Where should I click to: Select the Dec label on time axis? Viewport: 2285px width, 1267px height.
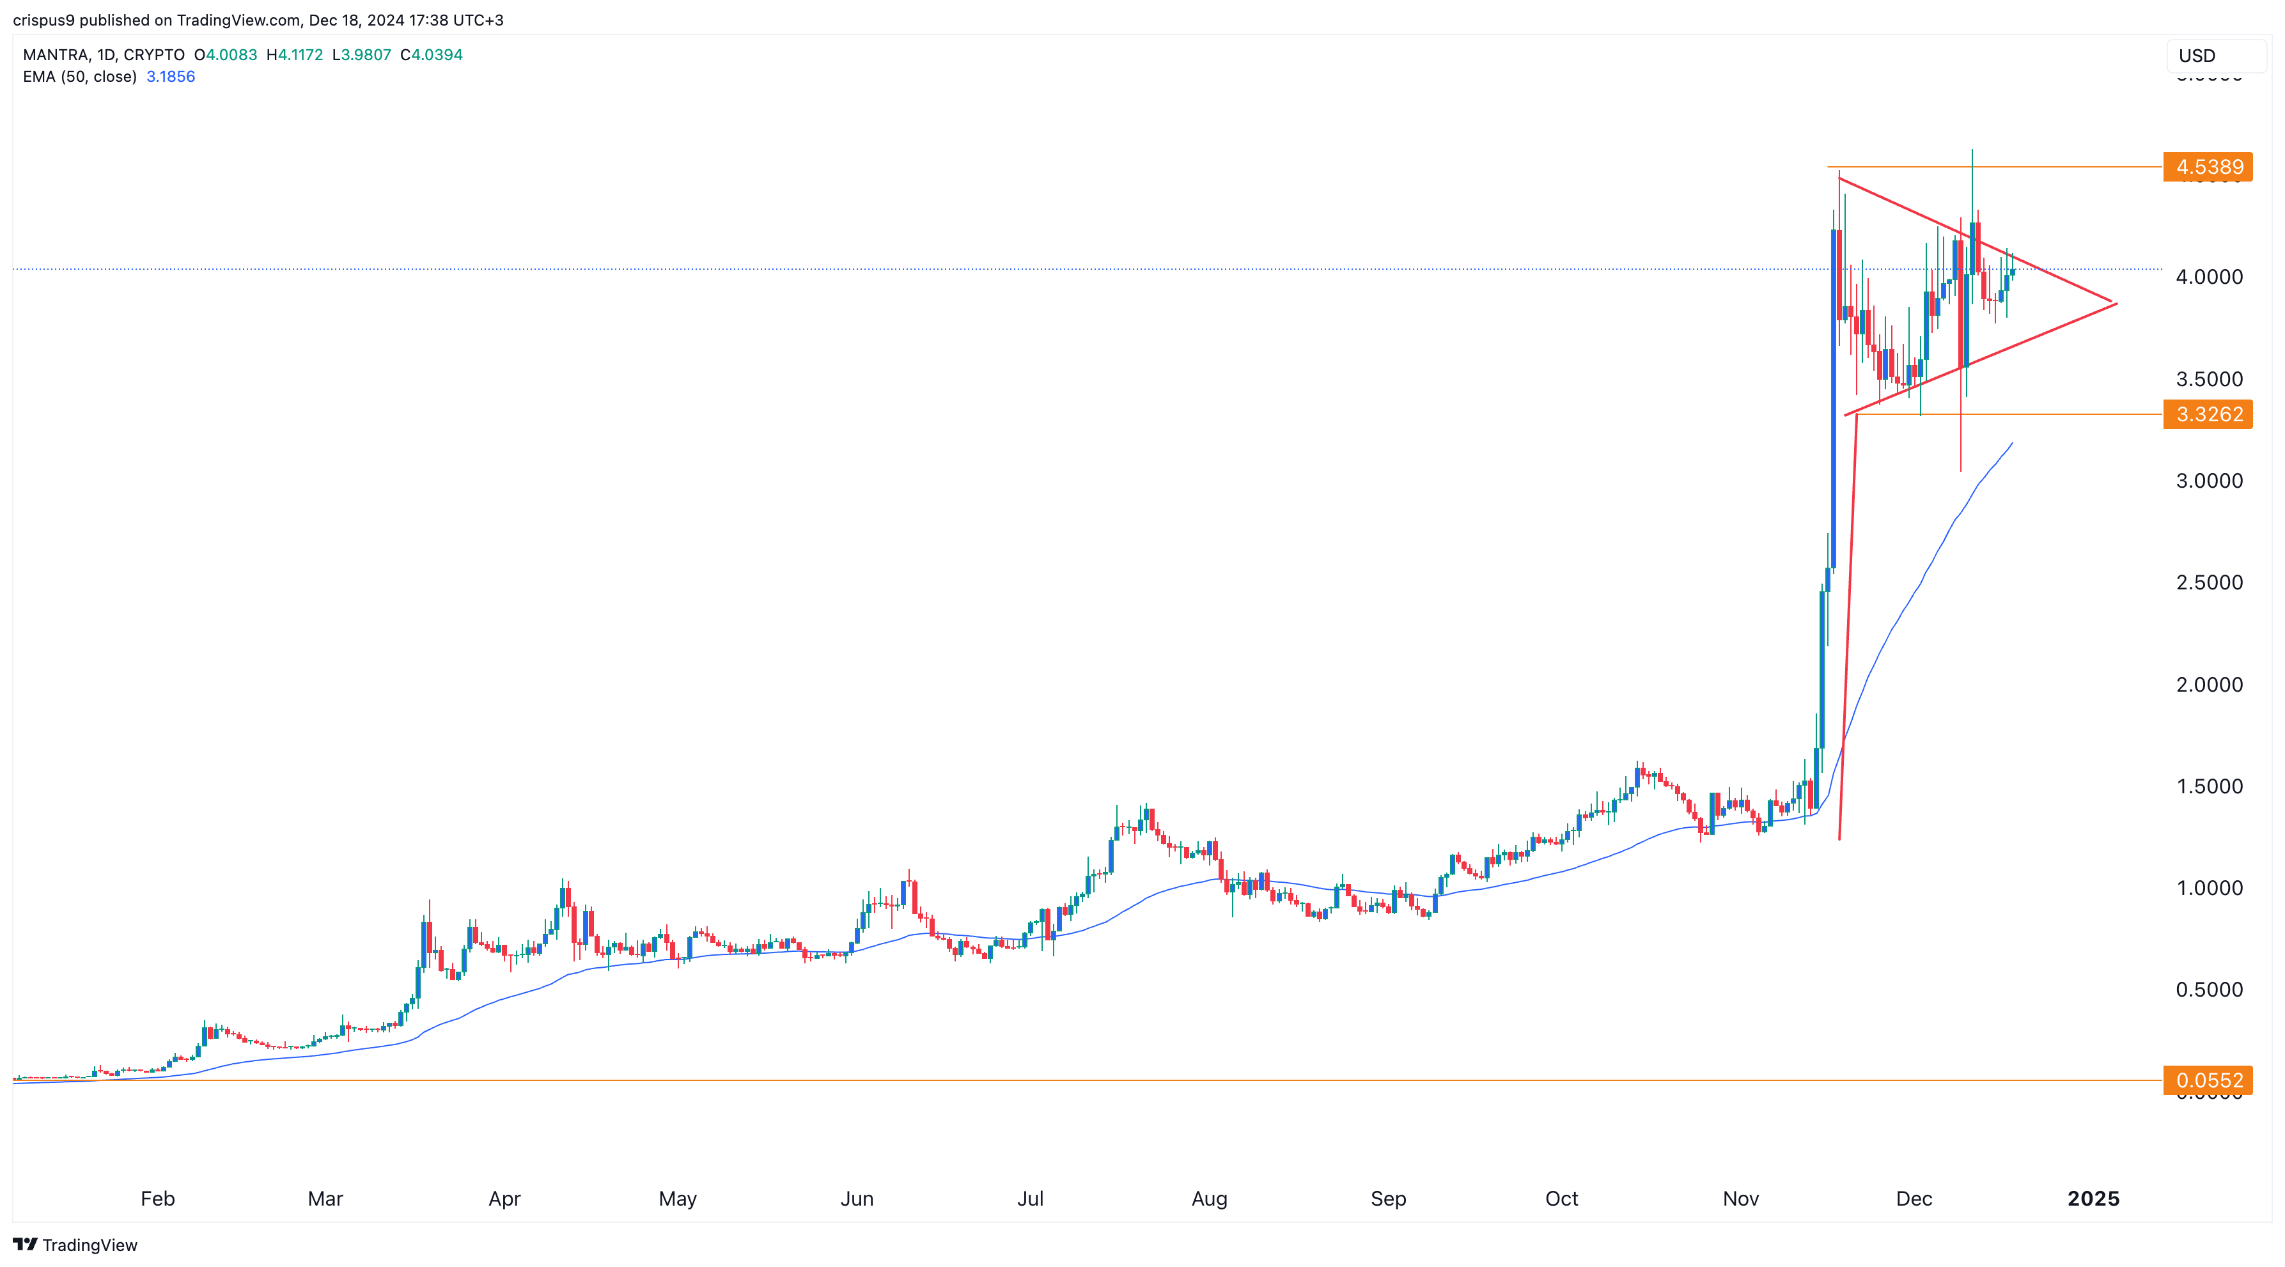pos(1914,1199)
